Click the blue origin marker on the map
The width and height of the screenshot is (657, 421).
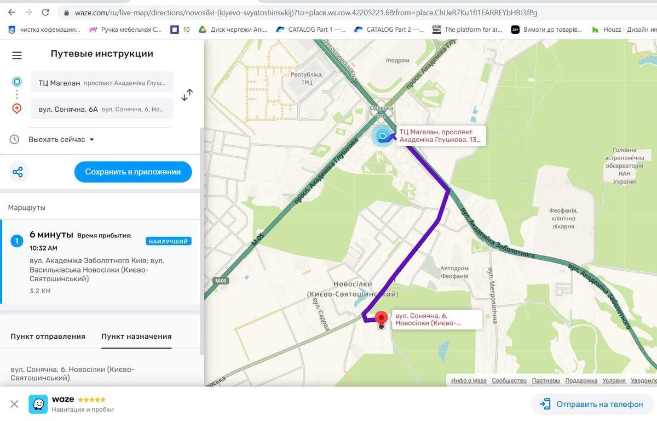tap(383, 136)
